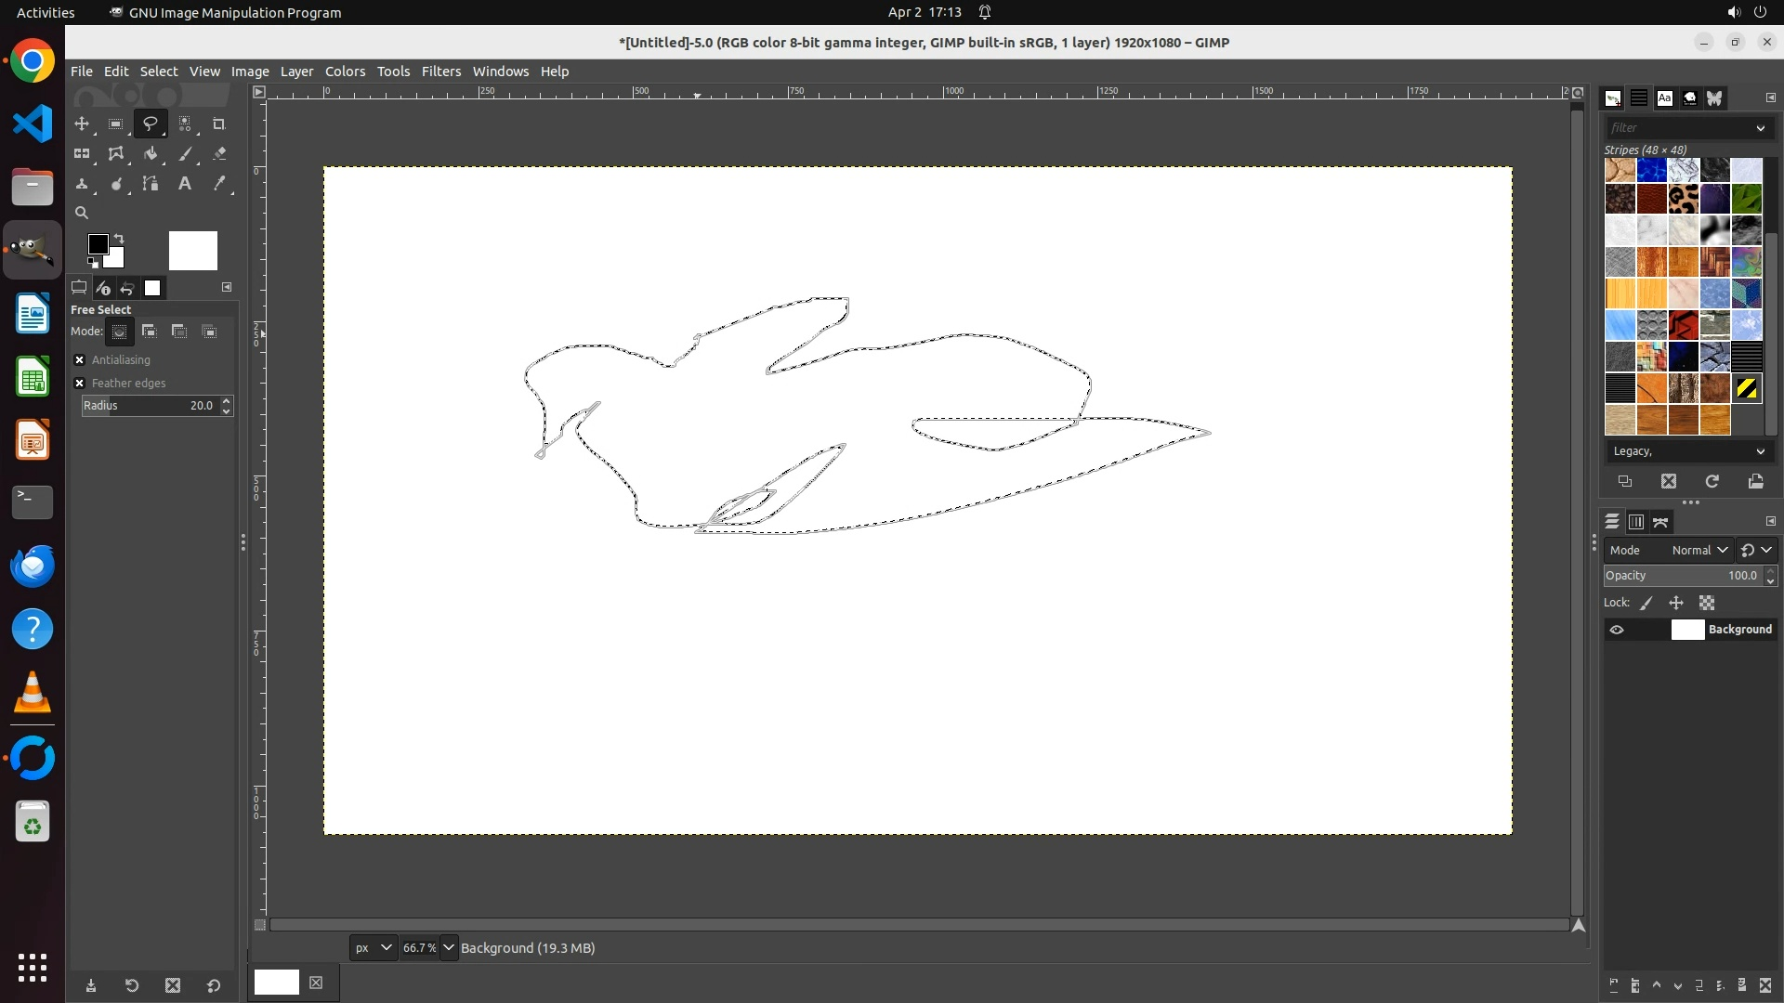Disable the Antialiasing checkbox

(x=80, y=360)
